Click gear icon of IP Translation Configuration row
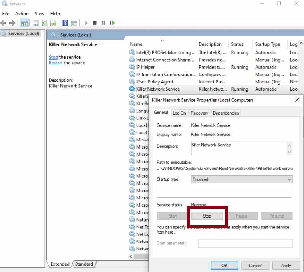This screenshot has width=304, height=272. [132, 74]
